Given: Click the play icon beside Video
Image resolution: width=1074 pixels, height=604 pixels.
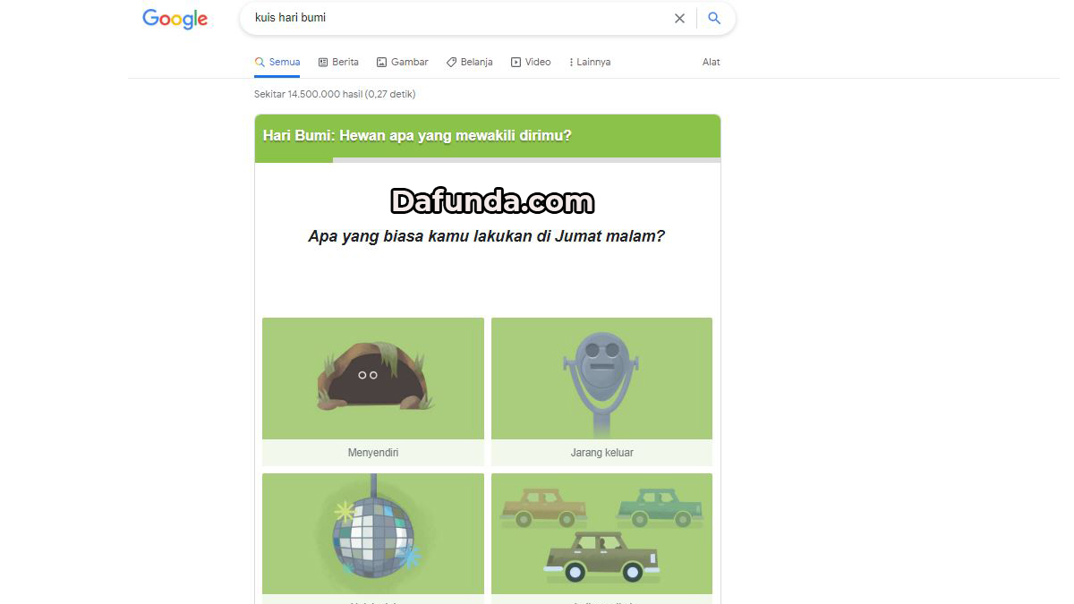Looking at the screenshot, I should click(516, 63).
